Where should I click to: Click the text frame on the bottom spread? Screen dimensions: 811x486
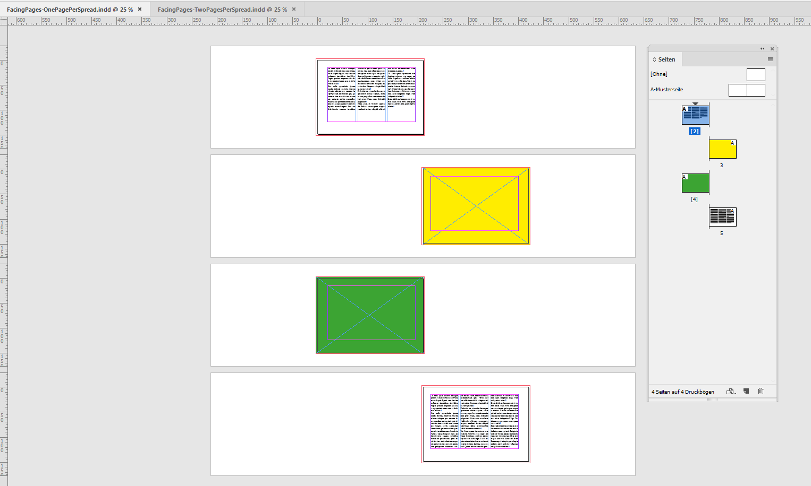click(475, 421)
